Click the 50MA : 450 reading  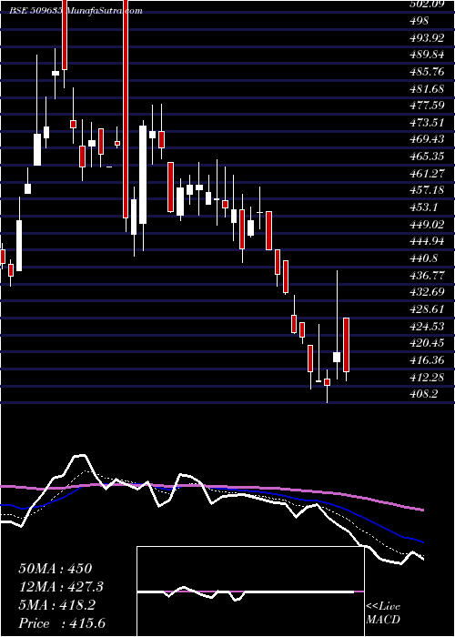point(56,569)
